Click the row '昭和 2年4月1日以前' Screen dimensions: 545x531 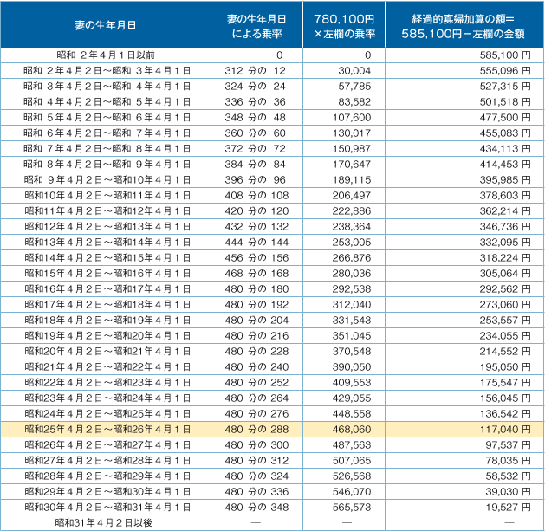(x=272, y=55)
